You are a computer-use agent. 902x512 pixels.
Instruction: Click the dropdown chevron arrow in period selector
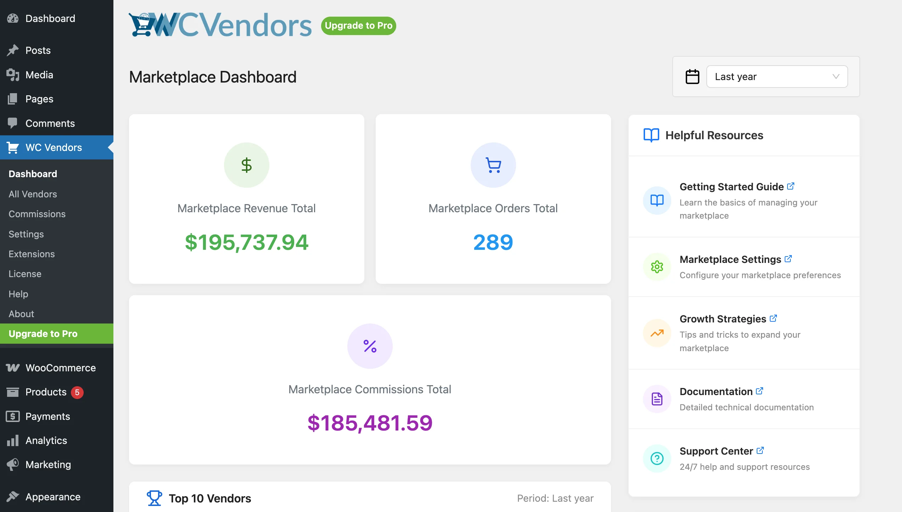click(x=836, y=77)
